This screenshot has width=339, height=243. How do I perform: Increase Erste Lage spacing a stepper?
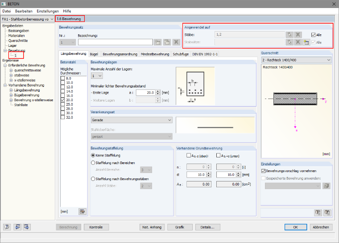(x=158, y=91)
